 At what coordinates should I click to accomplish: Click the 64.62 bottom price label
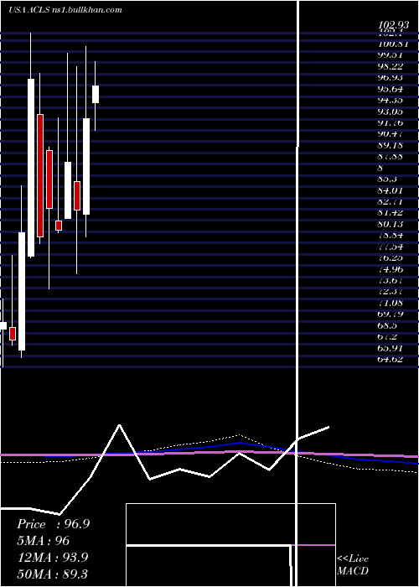(391, 360)
